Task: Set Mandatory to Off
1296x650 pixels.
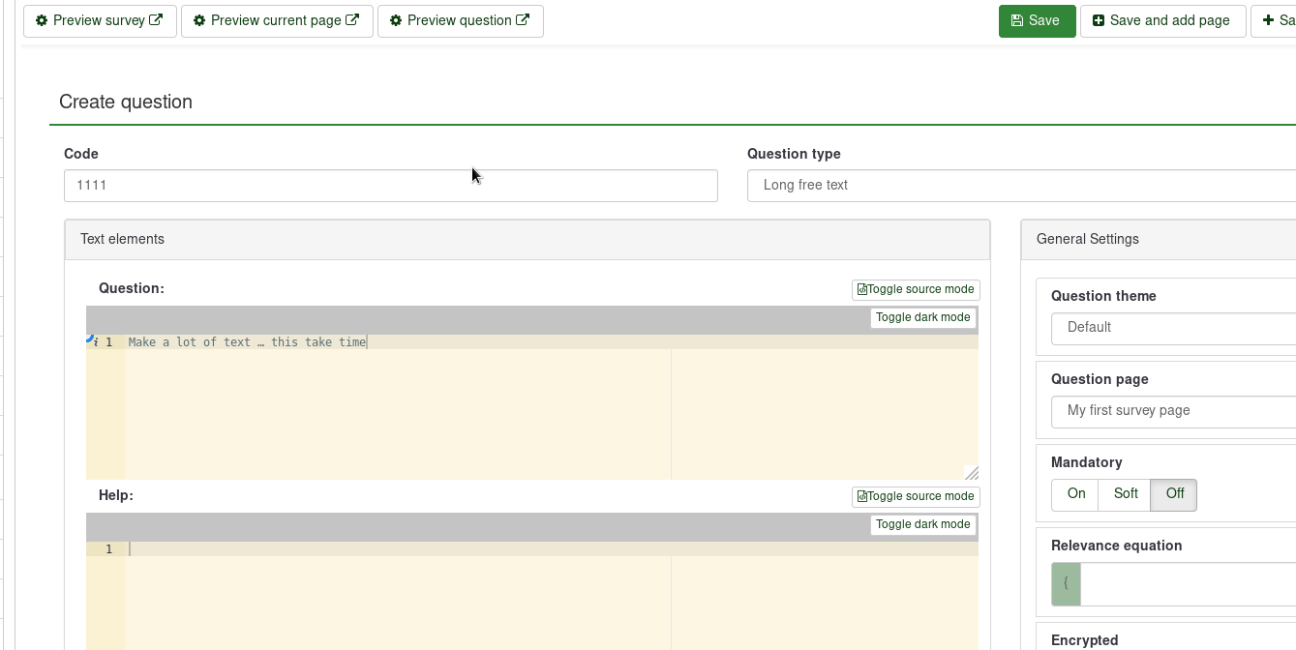Action: tap(1174, 494)
